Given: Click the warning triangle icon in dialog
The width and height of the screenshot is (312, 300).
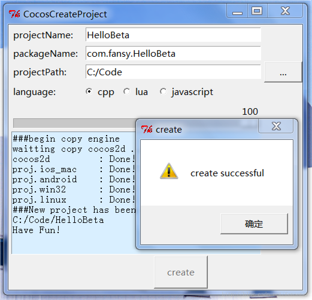Looking at the screenshot, I should tap(169, 171).
